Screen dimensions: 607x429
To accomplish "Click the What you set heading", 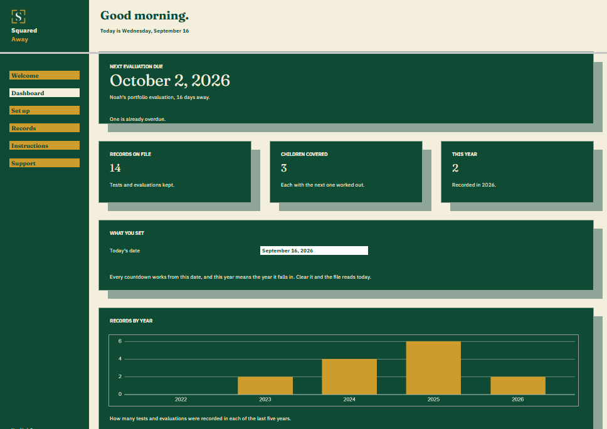I will pyautogui.click(x=127, y=233).
